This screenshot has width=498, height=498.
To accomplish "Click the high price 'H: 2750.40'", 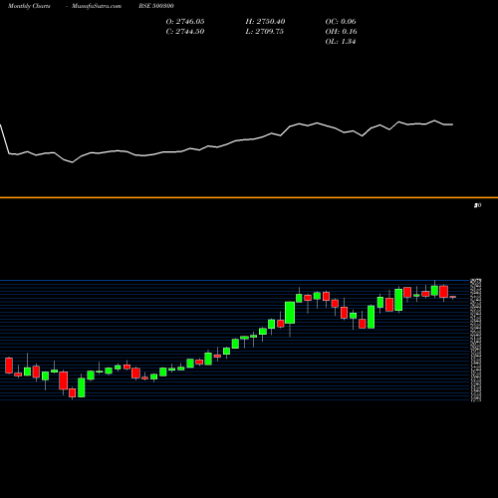I will (x=265, y=22).
